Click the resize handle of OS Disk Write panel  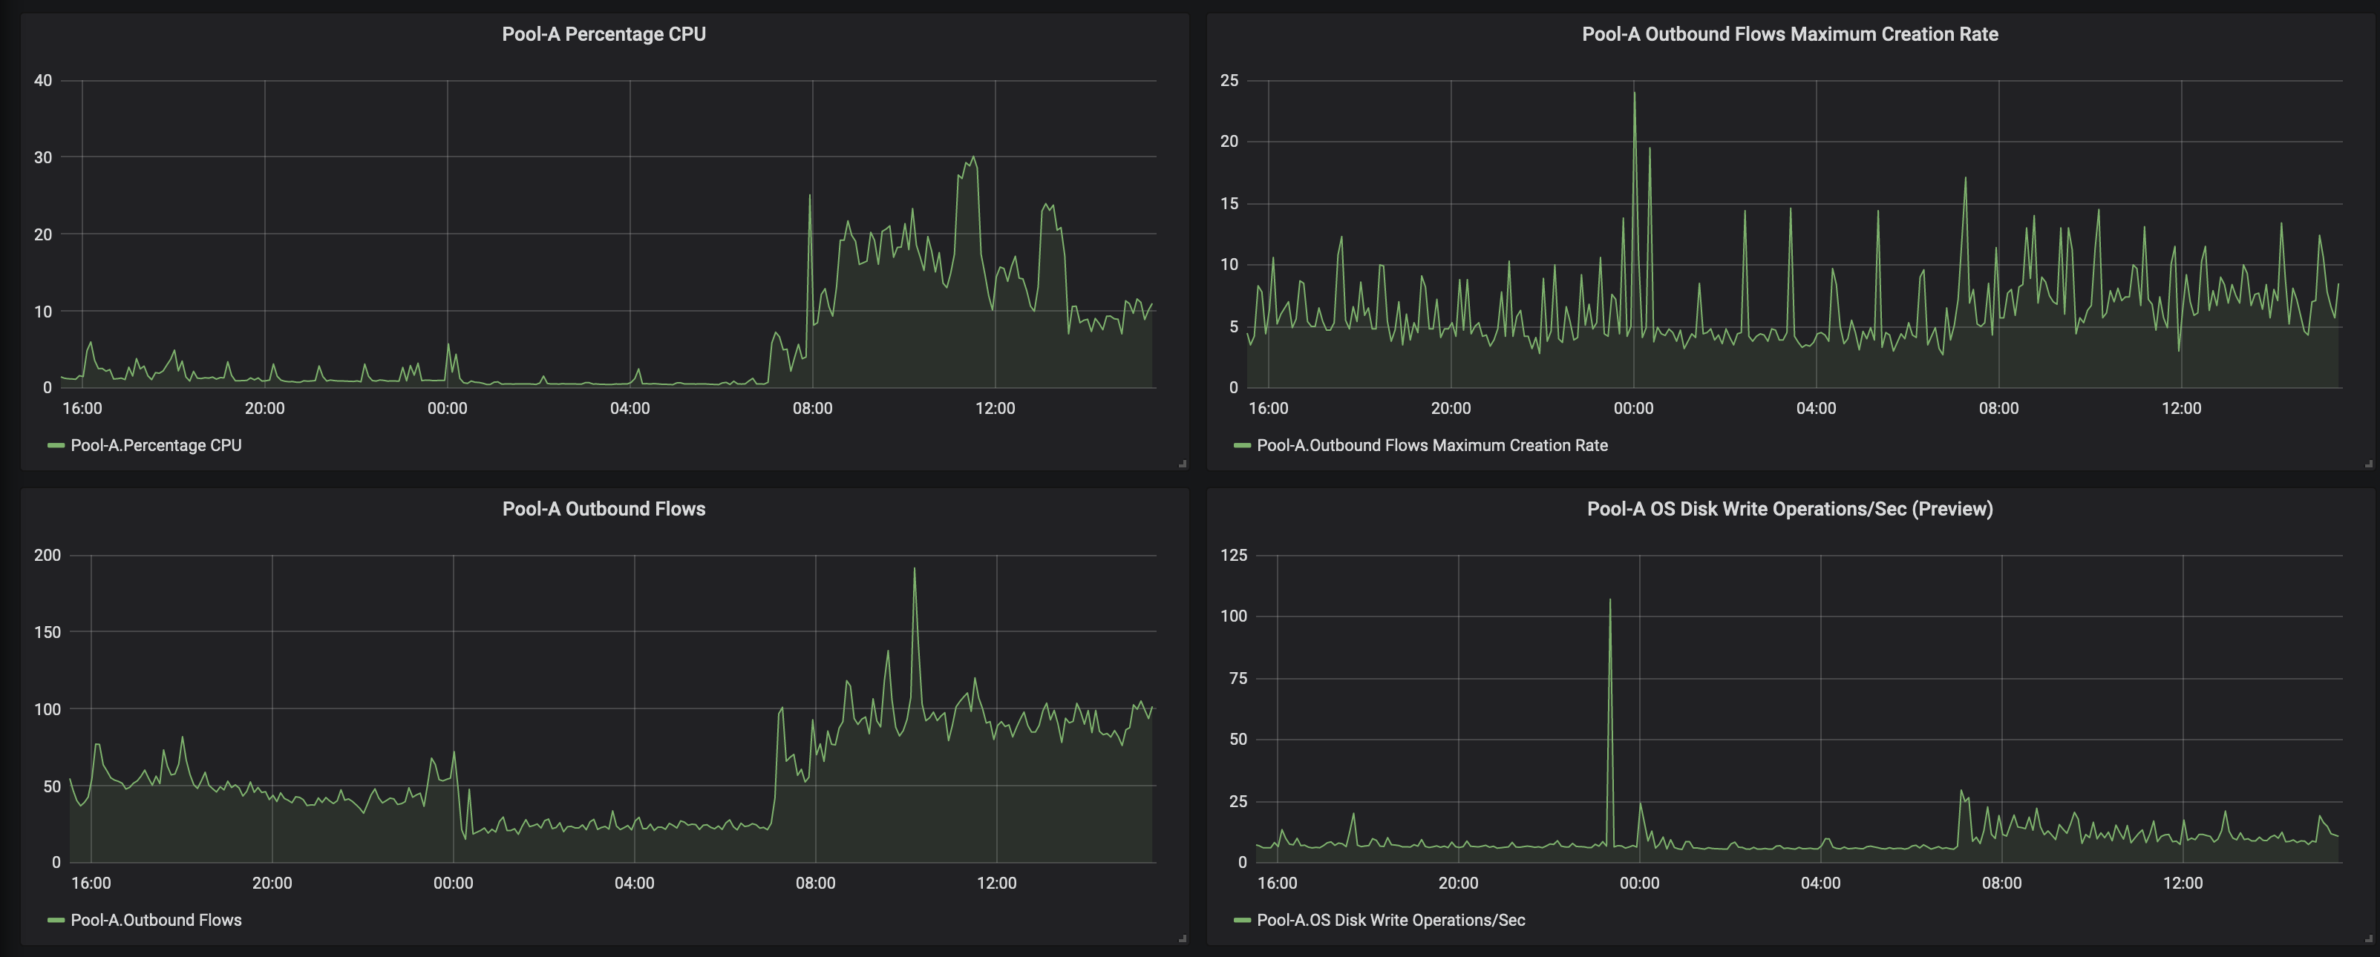point(2368,938)
